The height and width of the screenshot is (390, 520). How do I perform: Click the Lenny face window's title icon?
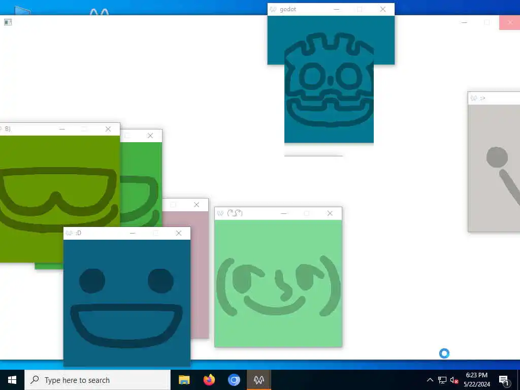220,213
